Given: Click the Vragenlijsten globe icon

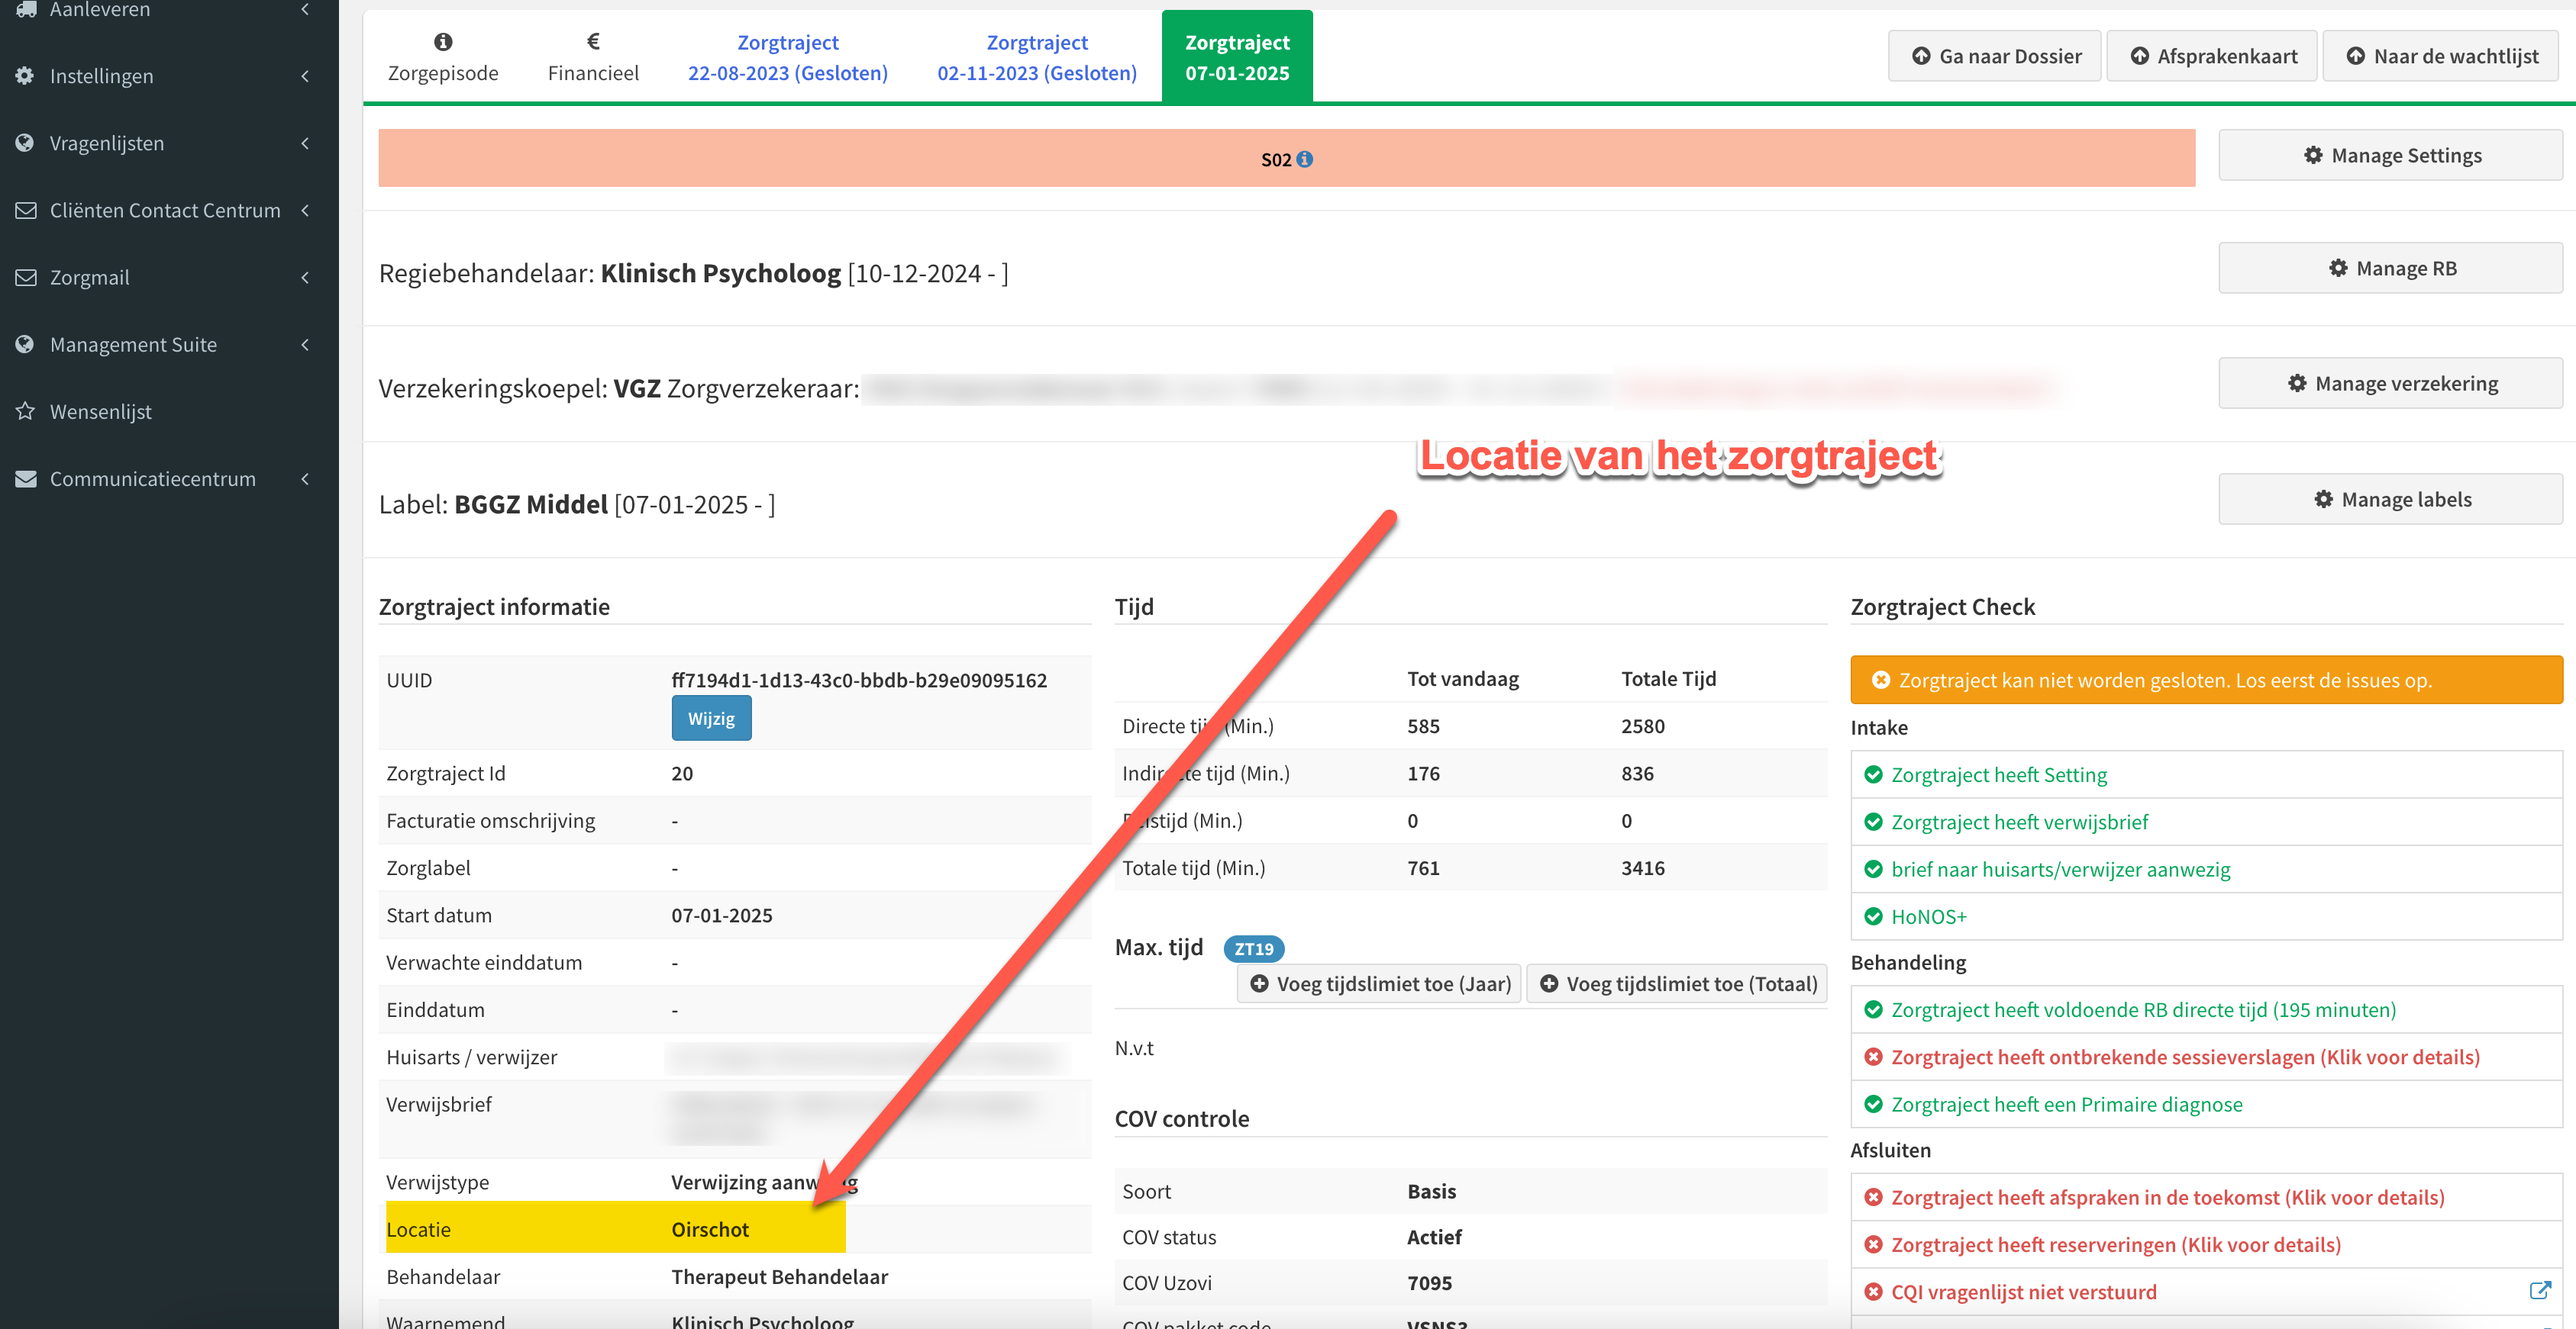Looking at the screenshot, I should 25,142.
